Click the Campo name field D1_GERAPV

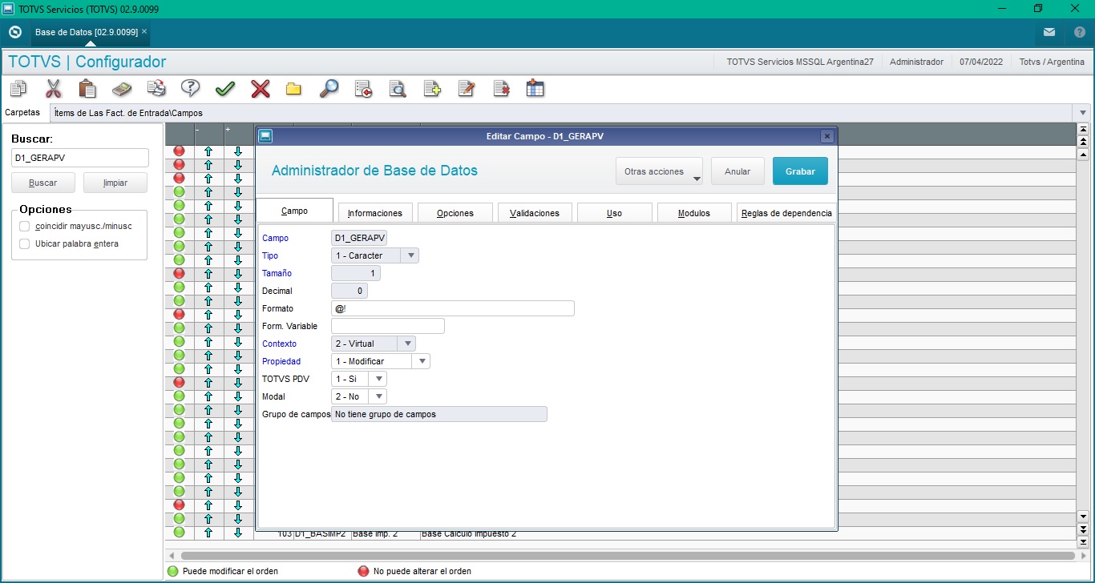point(360,238)
